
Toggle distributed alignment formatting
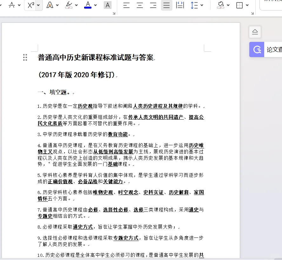(180, 5)
